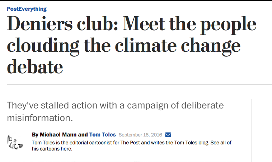The width and height of the screenshot is (272, 162).
Task: Click the Michael Mann author name
Action: (x=58, y=135)
